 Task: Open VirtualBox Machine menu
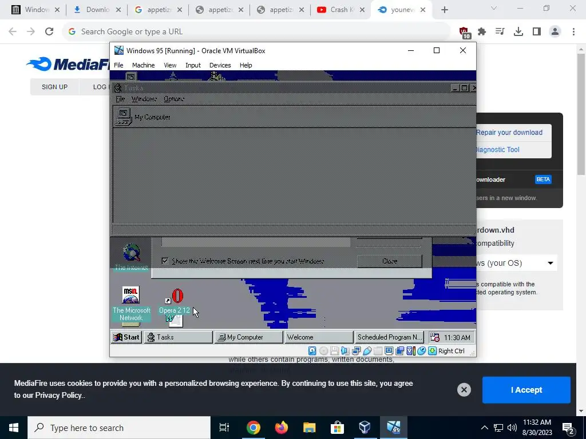143,65
